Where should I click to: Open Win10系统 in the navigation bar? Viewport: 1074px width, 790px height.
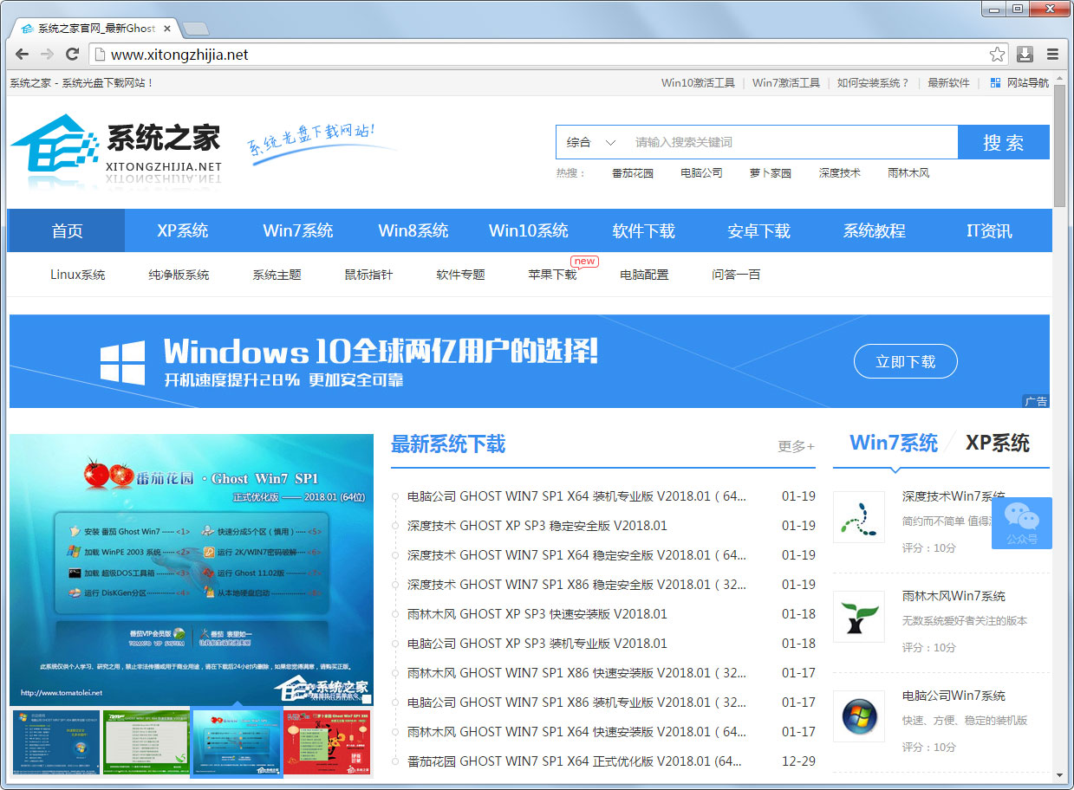(528, 231)
